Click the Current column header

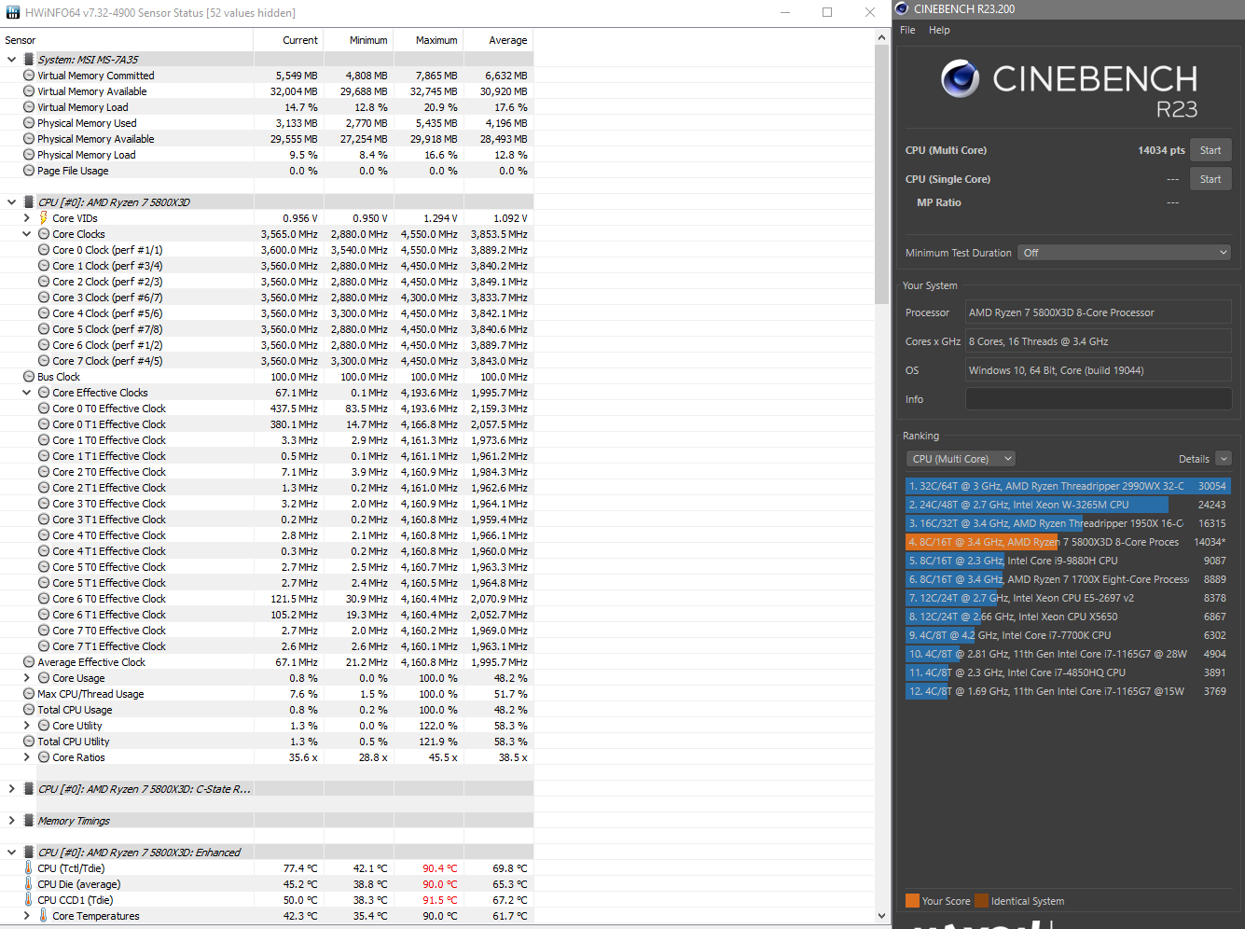click(x=289, y=40)
